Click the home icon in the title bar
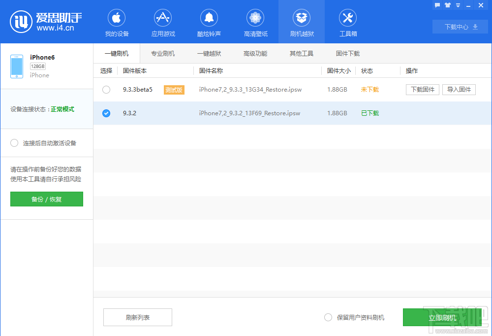Viewport: 492px width, 336px height. [447, 5]
